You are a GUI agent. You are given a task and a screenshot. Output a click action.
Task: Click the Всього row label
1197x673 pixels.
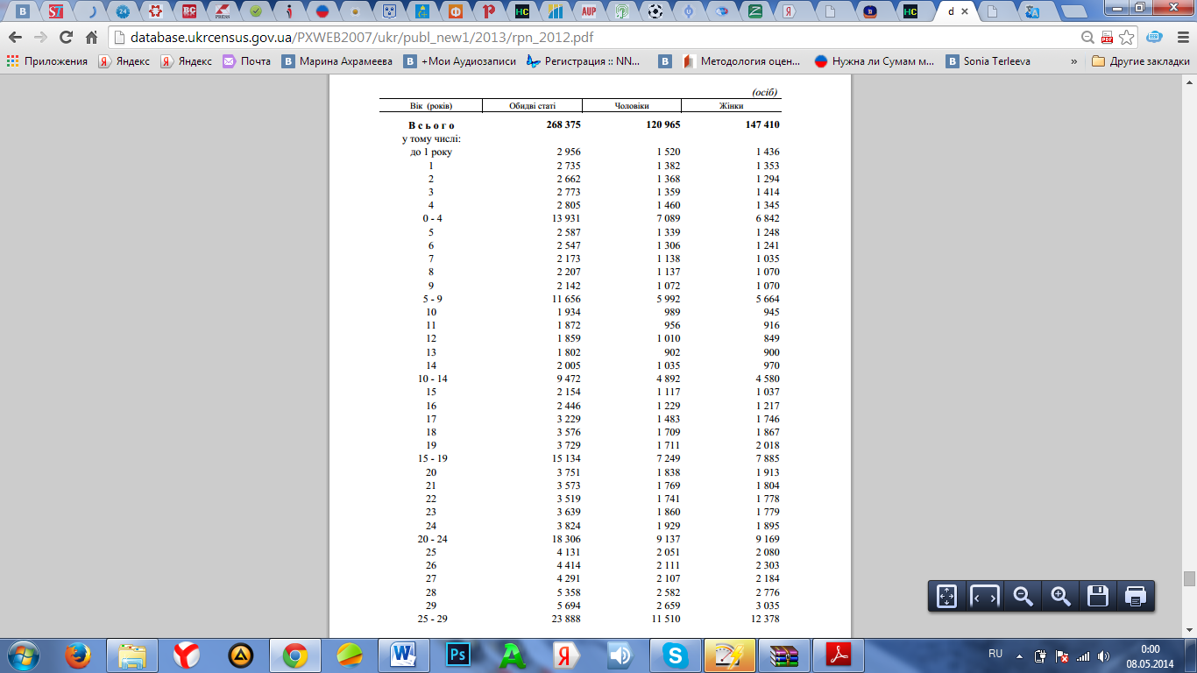(x=432, y=125)
